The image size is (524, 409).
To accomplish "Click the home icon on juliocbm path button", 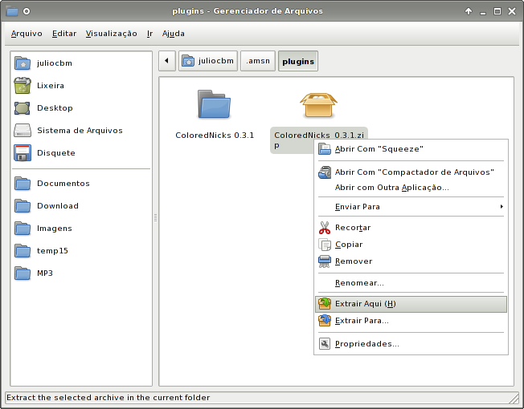I will [x=188, y=61].
